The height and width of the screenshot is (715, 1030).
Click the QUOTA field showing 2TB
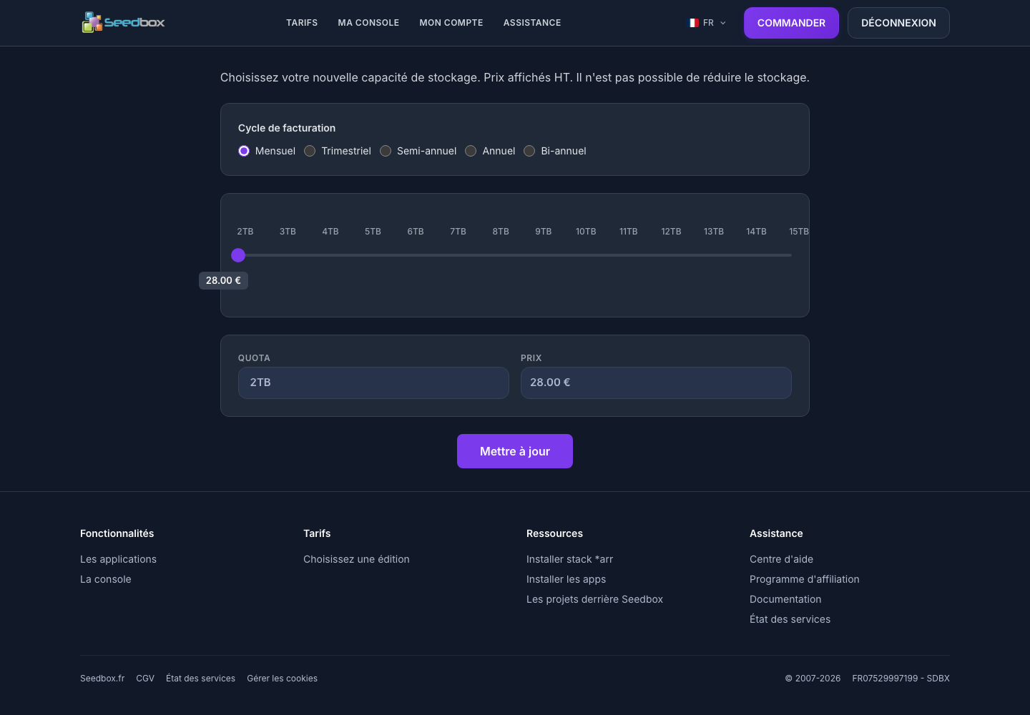(373, 383)
